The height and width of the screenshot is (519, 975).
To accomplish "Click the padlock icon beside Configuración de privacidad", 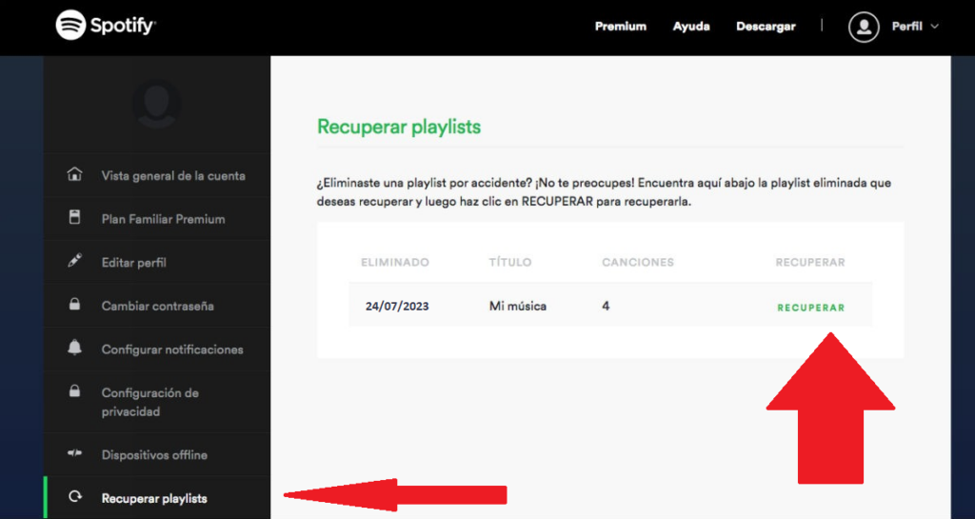I will tap(74, 392).
